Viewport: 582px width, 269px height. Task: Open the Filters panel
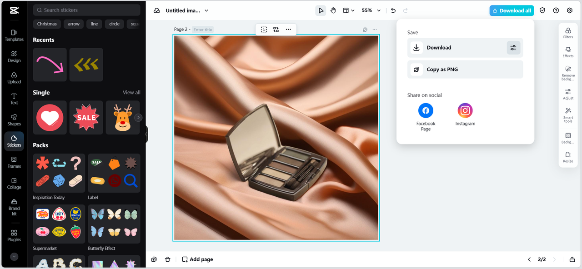pos(568,33)
